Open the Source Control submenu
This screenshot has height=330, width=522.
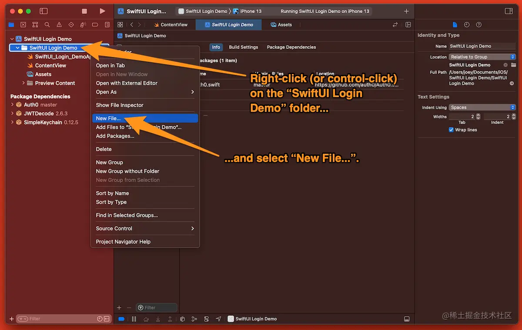[x=145, y=228]
